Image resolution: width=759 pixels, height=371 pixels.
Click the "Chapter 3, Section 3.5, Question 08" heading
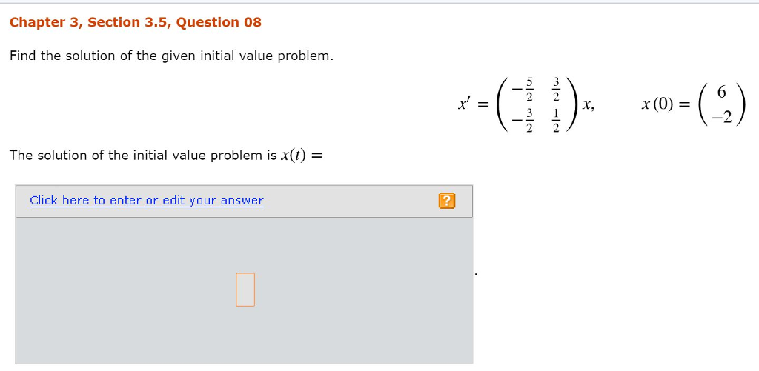tap(136, 22)
